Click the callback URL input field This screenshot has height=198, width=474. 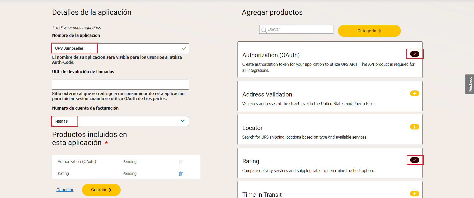coord(120,85)
